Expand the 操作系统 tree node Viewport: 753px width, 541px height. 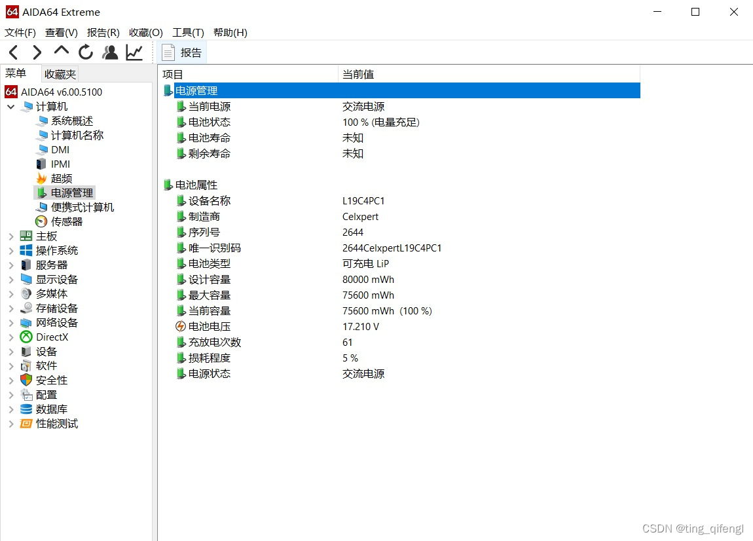coord(10,251)
